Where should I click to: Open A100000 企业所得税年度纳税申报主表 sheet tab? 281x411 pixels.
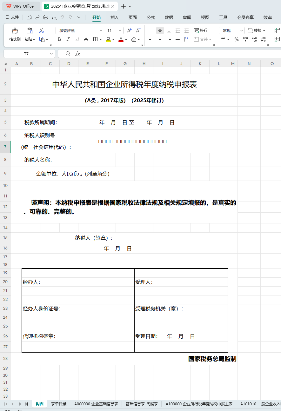coord(199,404)
